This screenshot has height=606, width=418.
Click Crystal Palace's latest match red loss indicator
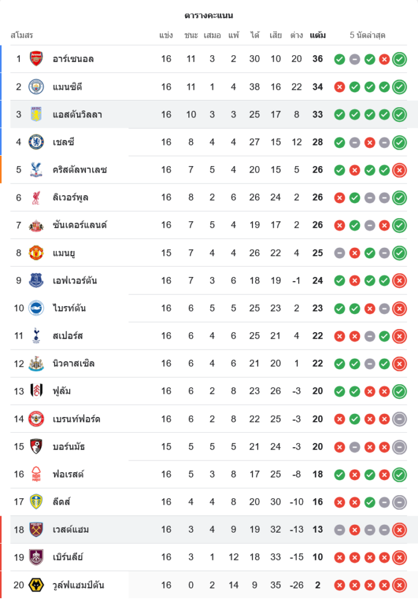[x=399, y=170]
